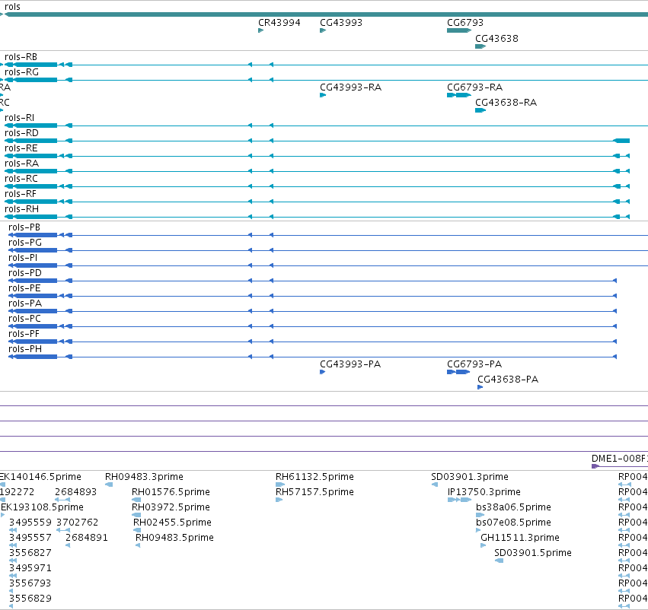Screen dimensions: 648x610
Task: Click the CG43993 gene label
Action: (x=341, y=22)
